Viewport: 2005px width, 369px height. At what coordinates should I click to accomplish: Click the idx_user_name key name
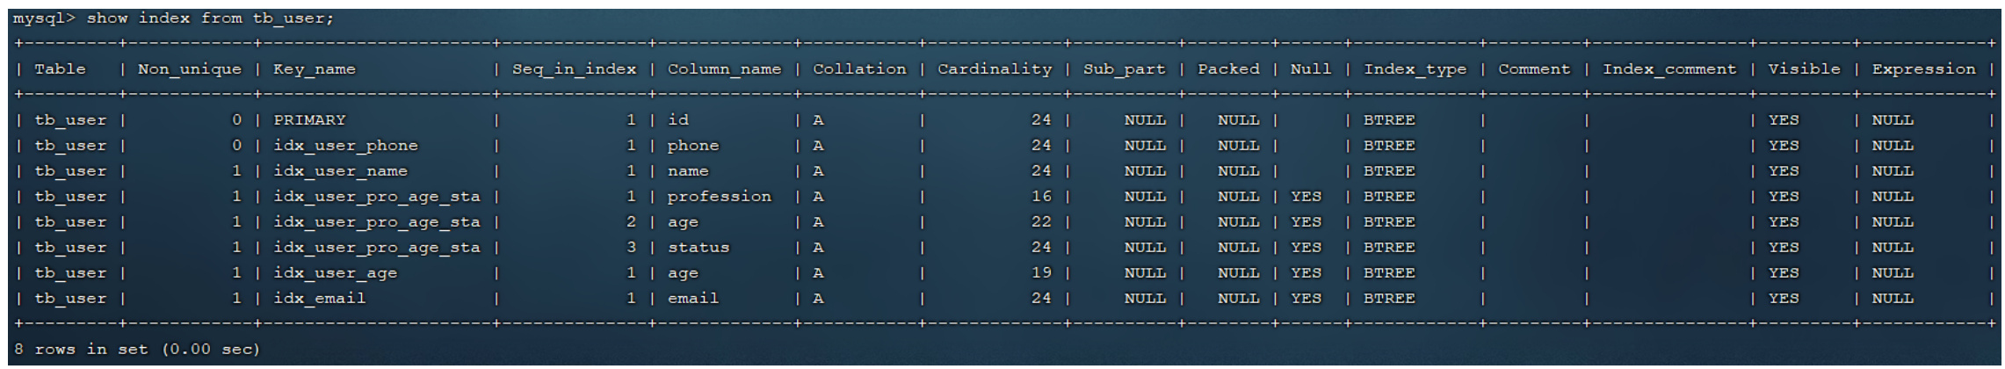coord(340,171)
